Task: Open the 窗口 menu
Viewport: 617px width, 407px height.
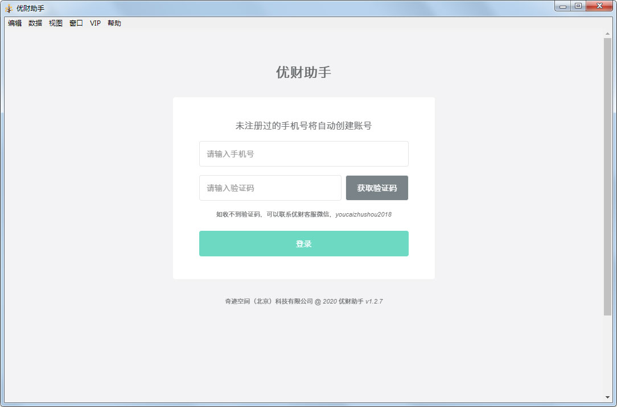Action: tap(76, 23)
